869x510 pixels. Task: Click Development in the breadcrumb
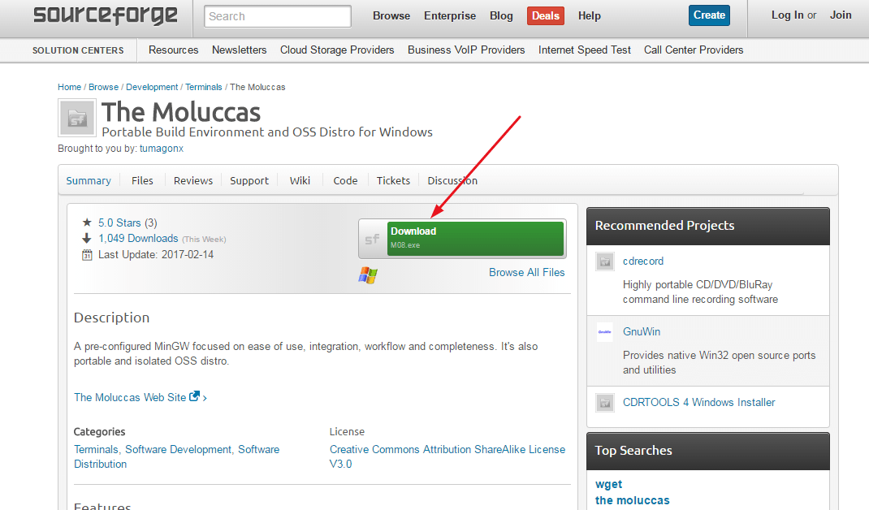[152, 87]
